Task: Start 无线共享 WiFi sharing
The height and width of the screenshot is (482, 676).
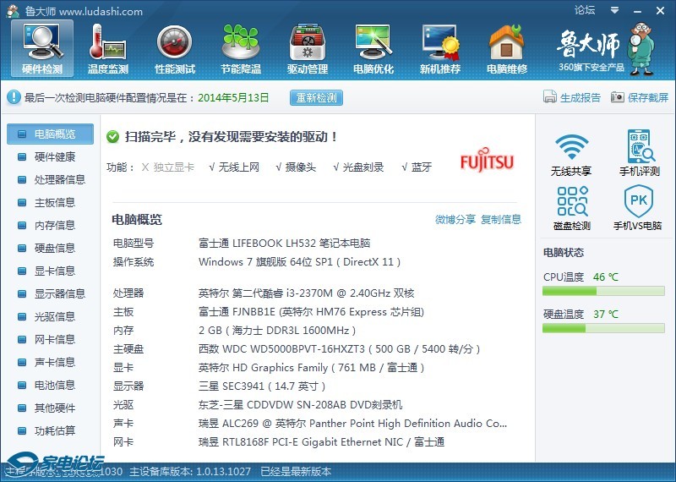Action: click(571, 154)
